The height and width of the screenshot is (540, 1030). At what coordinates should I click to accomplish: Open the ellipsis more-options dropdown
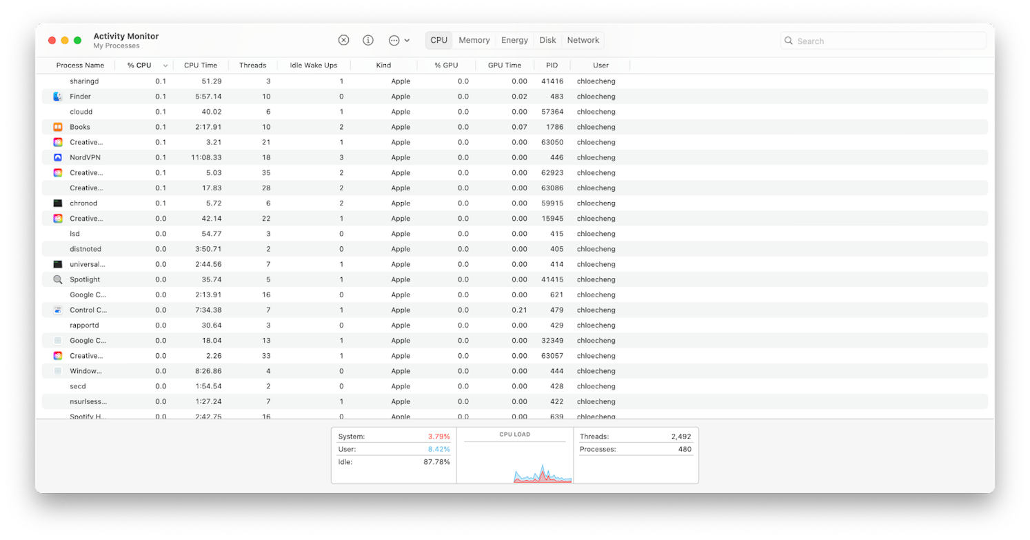(398, 40)
